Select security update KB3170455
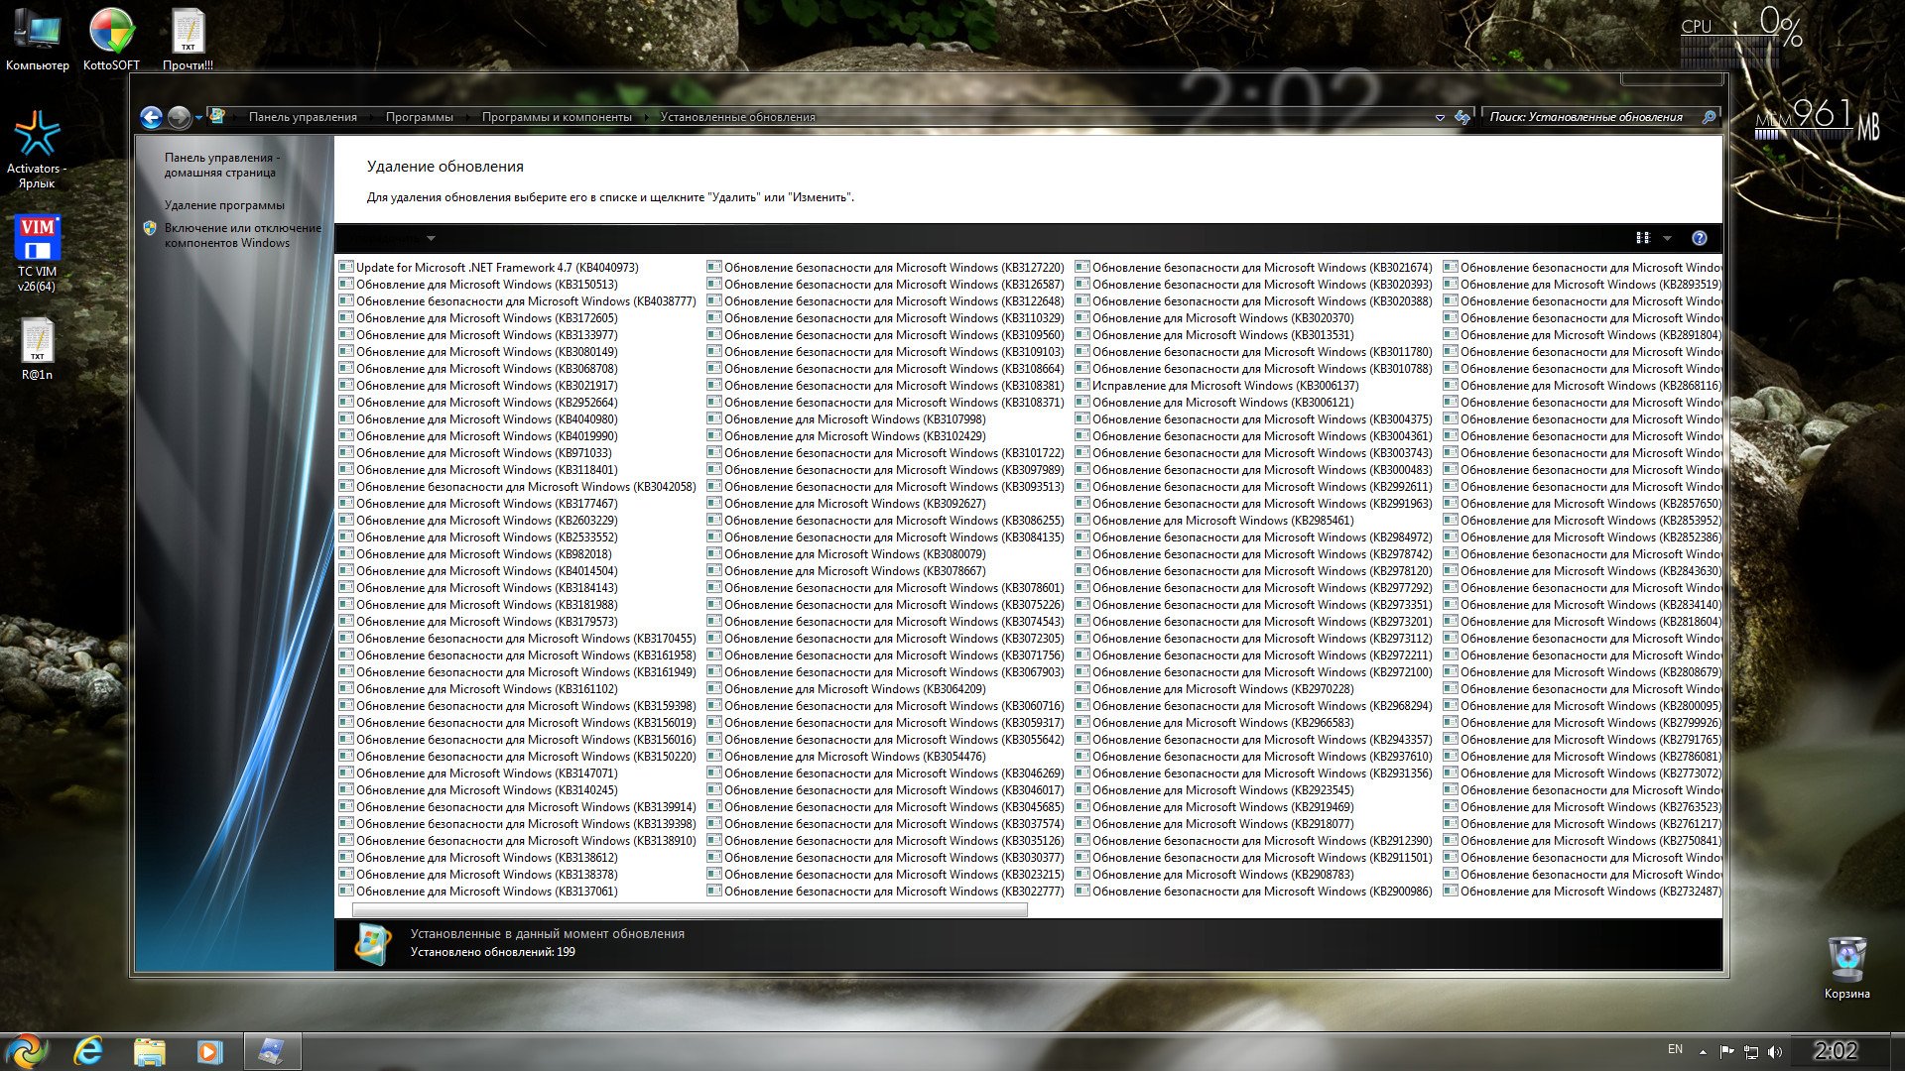Image resolution: width=1905 pixels, height=1071 pixels. click(x=518, y=639)
